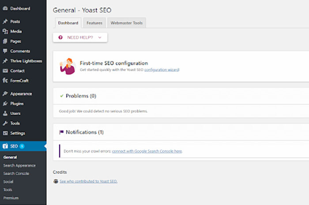Open the Pages menu item

(x=15, y=41)
